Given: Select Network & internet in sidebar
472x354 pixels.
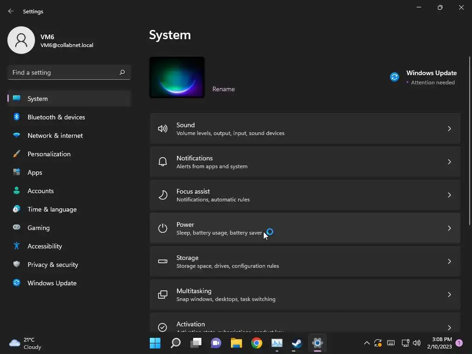Looking at the screenshot, I should point(69,136).
